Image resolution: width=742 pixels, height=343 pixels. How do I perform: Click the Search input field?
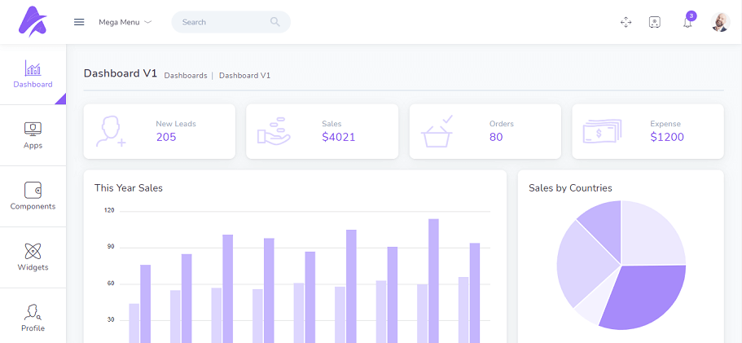pos(231,22)
